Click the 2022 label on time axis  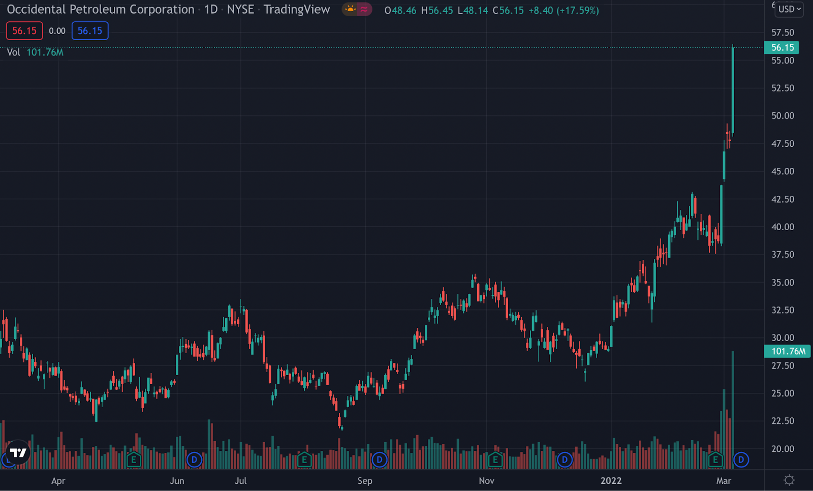[611, 481]
